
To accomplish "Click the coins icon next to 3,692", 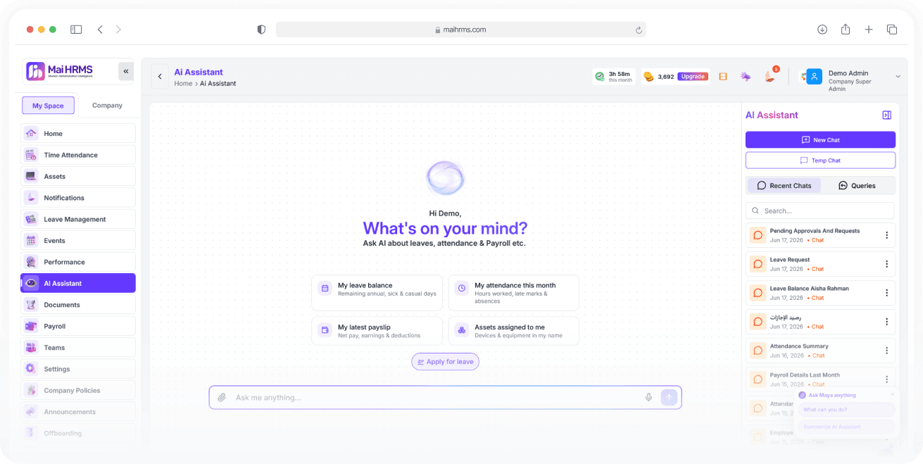I will click(648, 77).
